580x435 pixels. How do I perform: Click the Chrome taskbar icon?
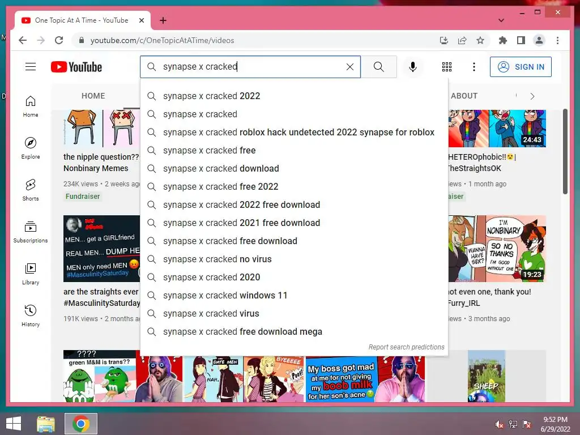click(80, 424)
